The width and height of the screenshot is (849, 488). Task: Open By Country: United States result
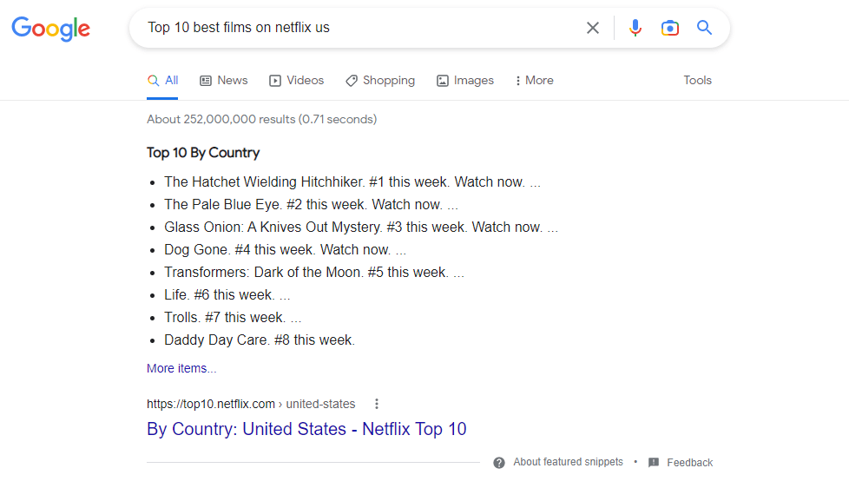[x=306, y=429]
